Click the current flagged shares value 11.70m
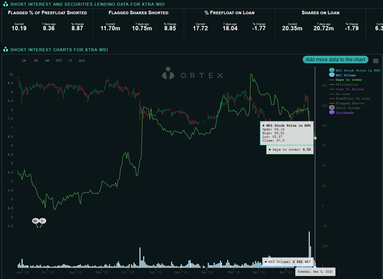 [110, 28]
